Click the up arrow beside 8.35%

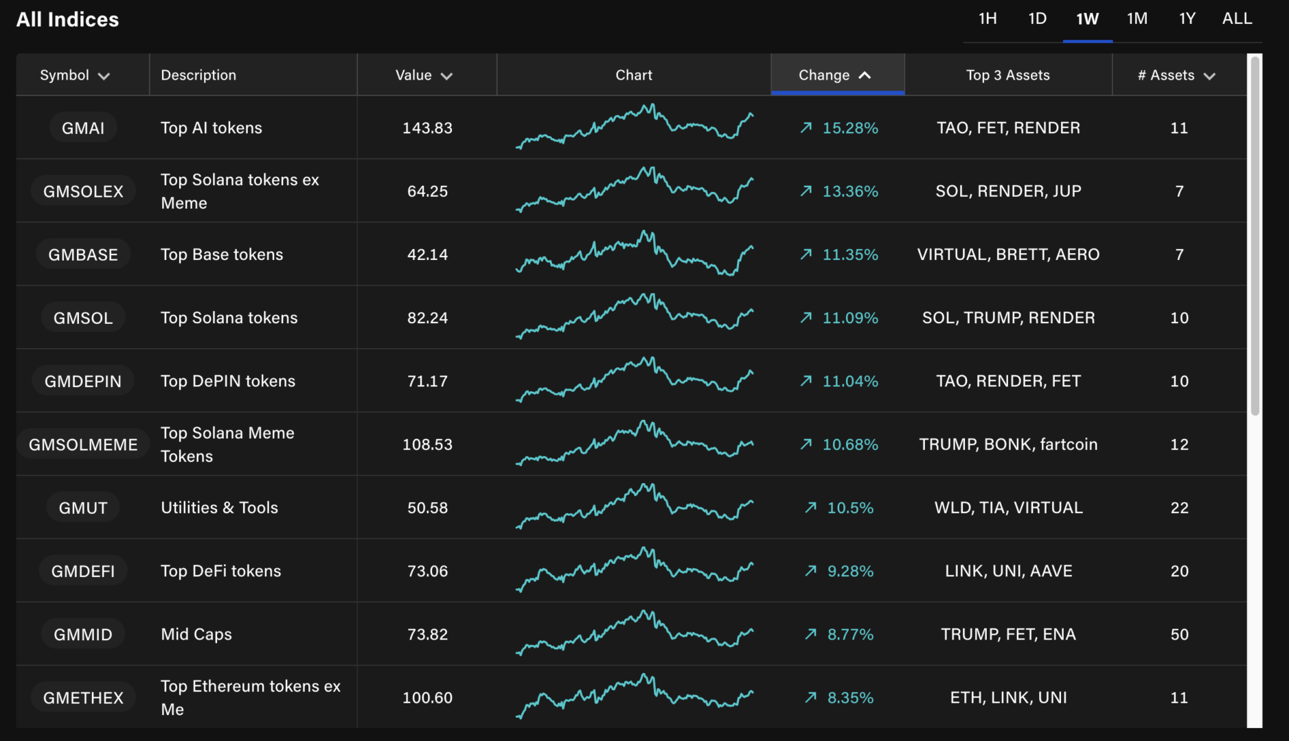point(811,697)
